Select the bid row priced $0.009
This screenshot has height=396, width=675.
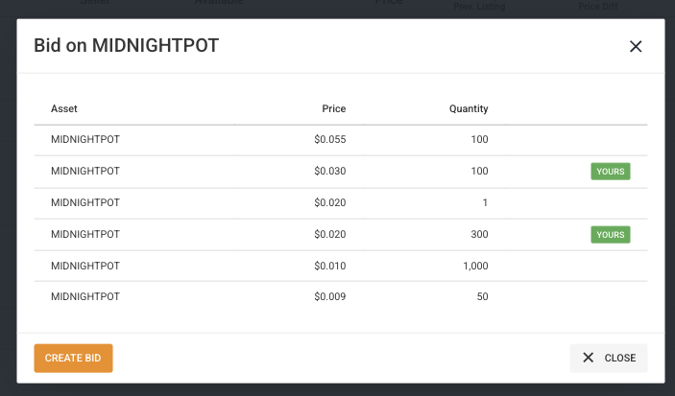[x=341, y=296]
